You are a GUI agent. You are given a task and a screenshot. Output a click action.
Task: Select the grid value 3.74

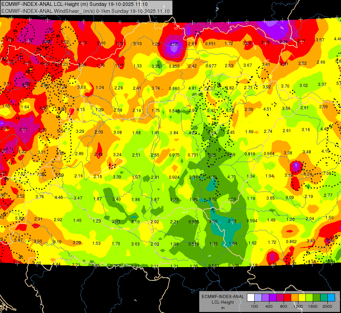pos(156,88)
